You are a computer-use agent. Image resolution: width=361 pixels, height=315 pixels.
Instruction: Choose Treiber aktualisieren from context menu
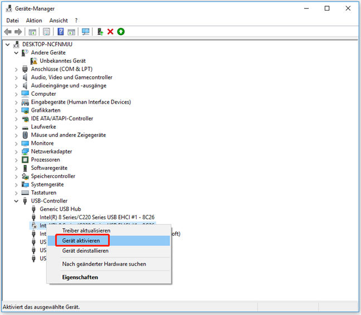point(109,230)
